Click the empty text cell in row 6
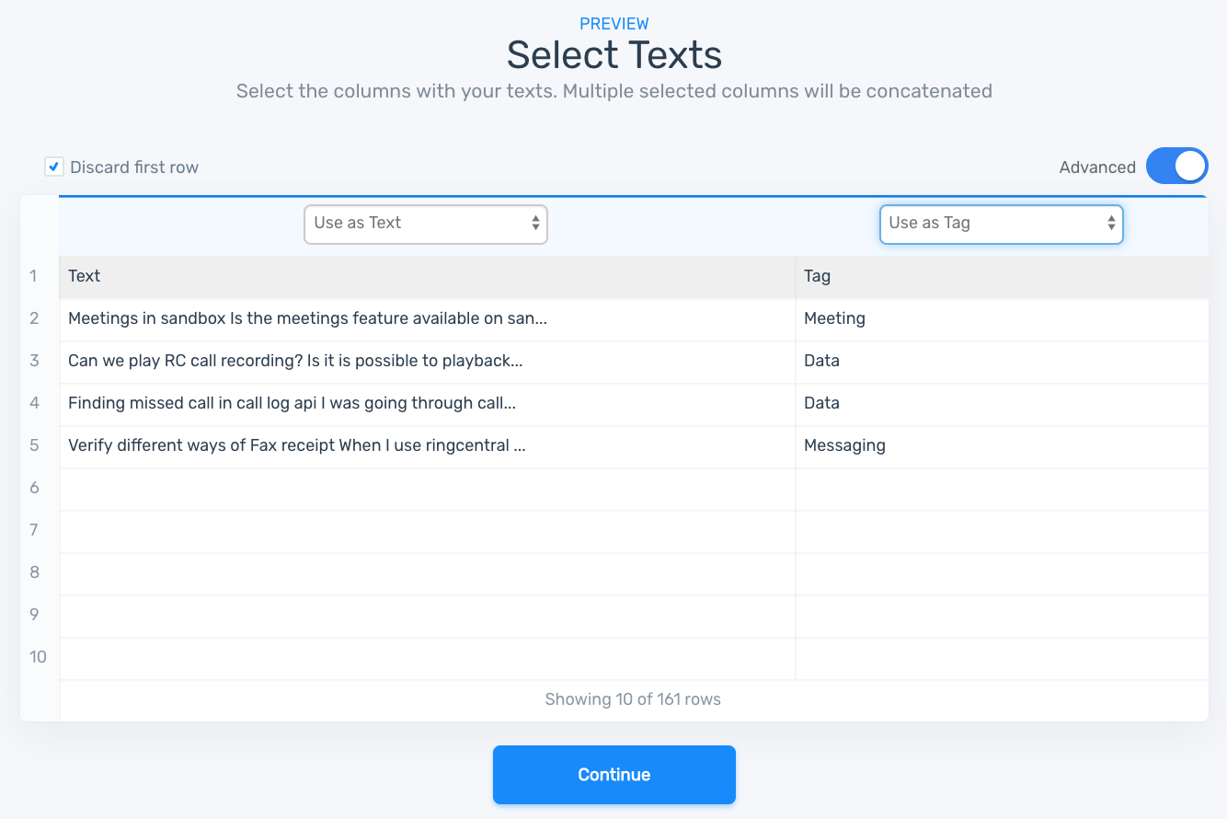This screenshot has height=819, width=1227. point(427,488)
